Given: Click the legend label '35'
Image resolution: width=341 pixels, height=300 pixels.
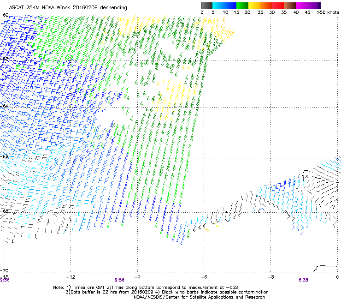Looking at the screenshot, I should 284,12.
